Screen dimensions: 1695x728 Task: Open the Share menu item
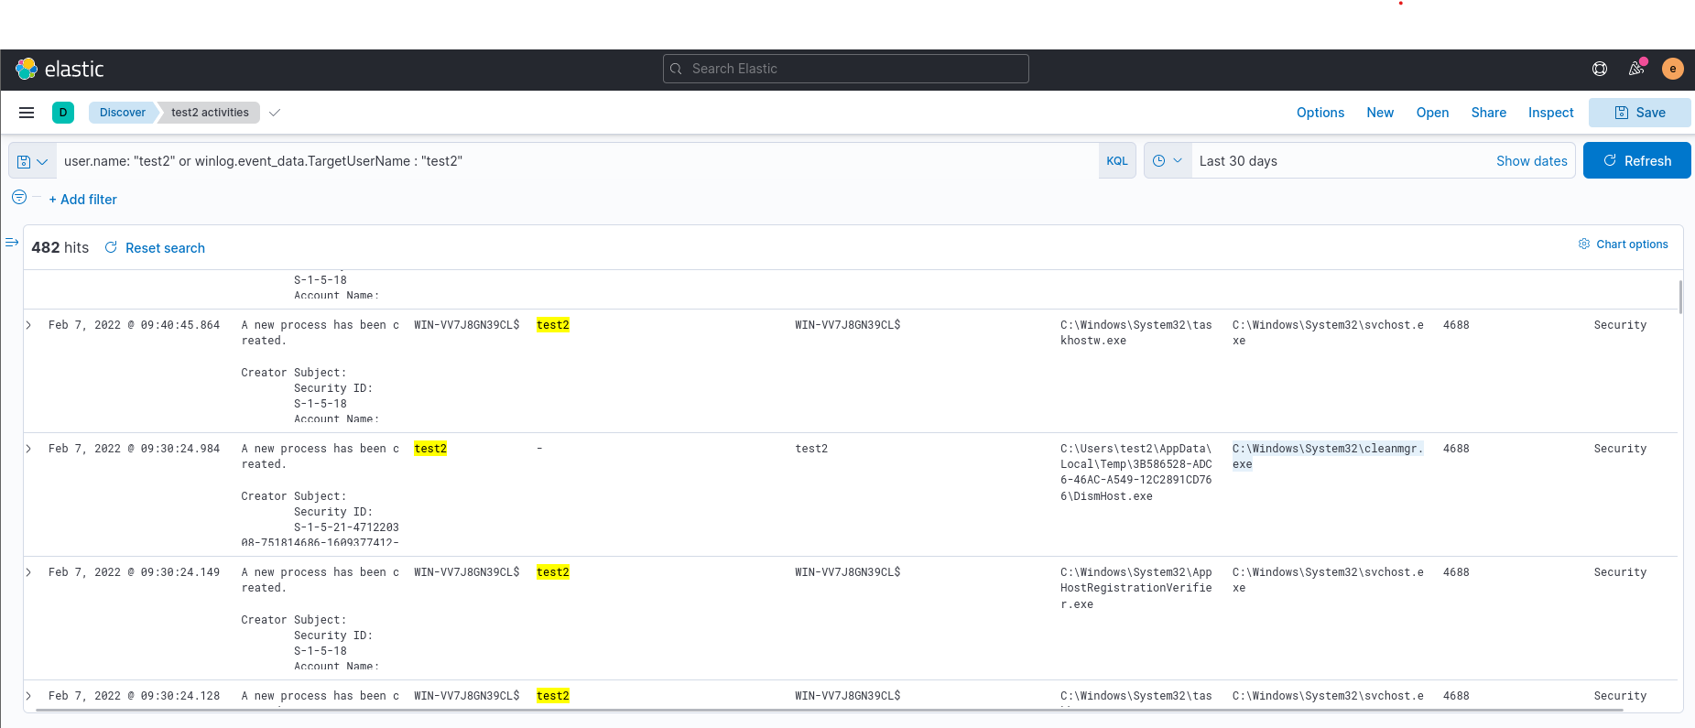click(1488, 113)
